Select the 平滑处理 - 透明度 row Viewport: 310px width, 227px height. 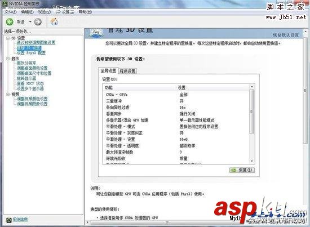point(176,145)
